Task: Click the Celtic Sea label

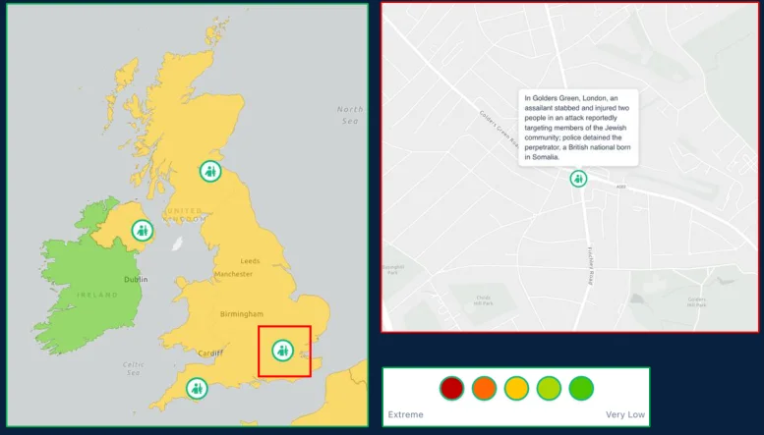Action: (x=134, y=368)
